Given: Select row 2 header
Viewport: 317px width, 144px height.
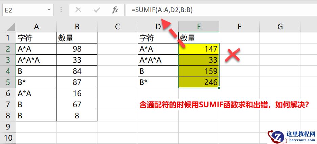Looking at the screenshot, I should (x=8, y=49).
